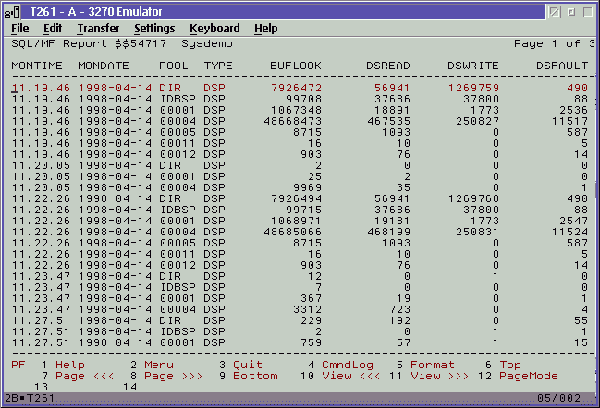Open the Edit menu
Screen dimensions: 600x408
pyautogui.click(x=53, y=29)
